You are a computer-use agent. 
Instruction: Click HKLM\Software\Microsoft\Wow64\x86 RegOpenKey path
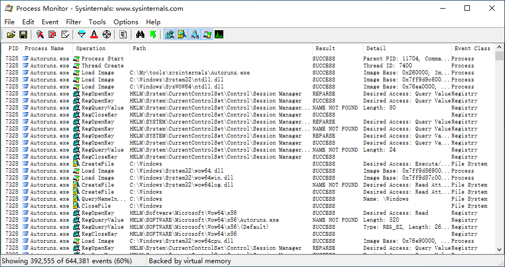183,213
